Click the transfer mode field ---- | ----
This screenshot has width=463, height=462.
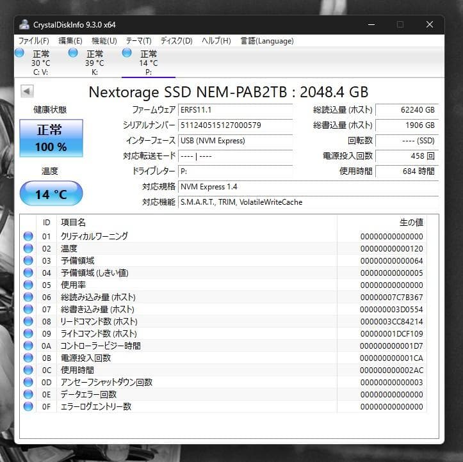(235, 156)
